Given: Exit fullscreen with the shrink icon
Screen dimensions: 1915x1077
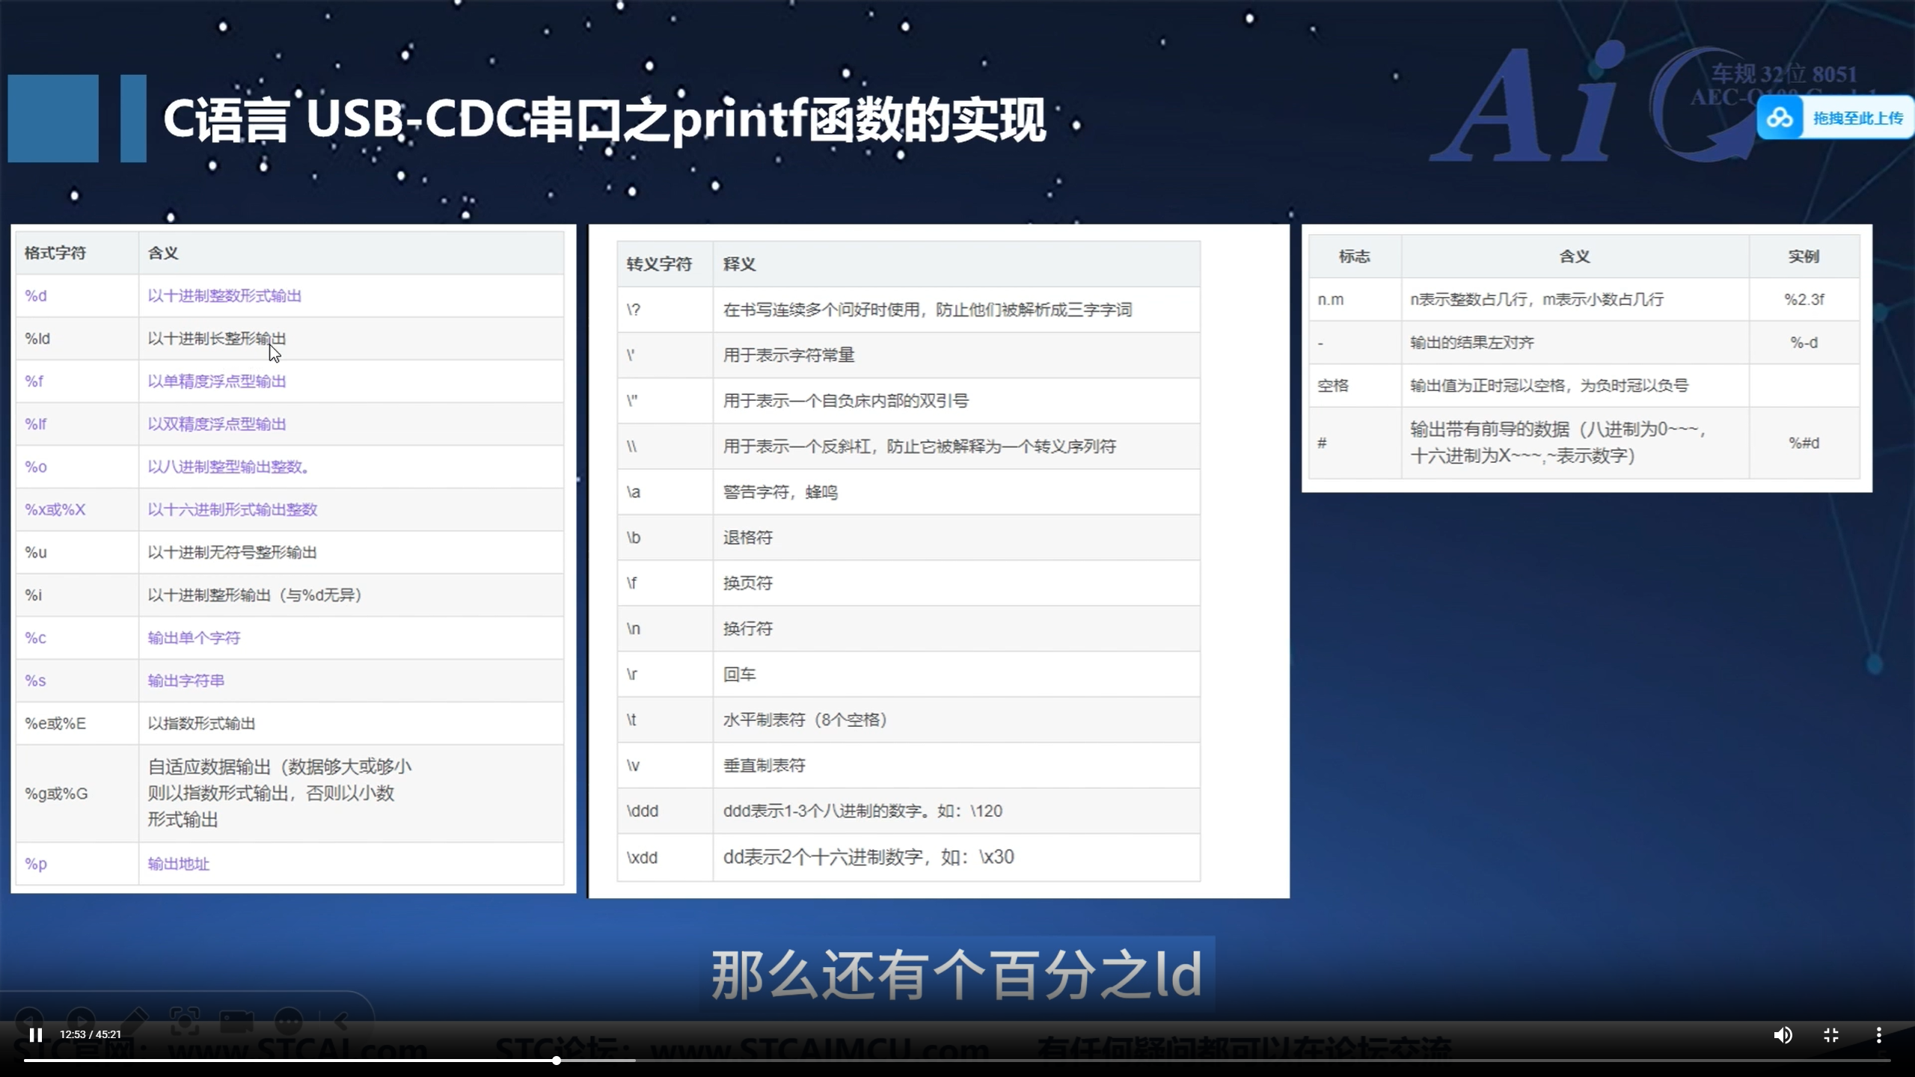Looking at the screenshot, I should pyautogui.click(x=1831, y=1035).
